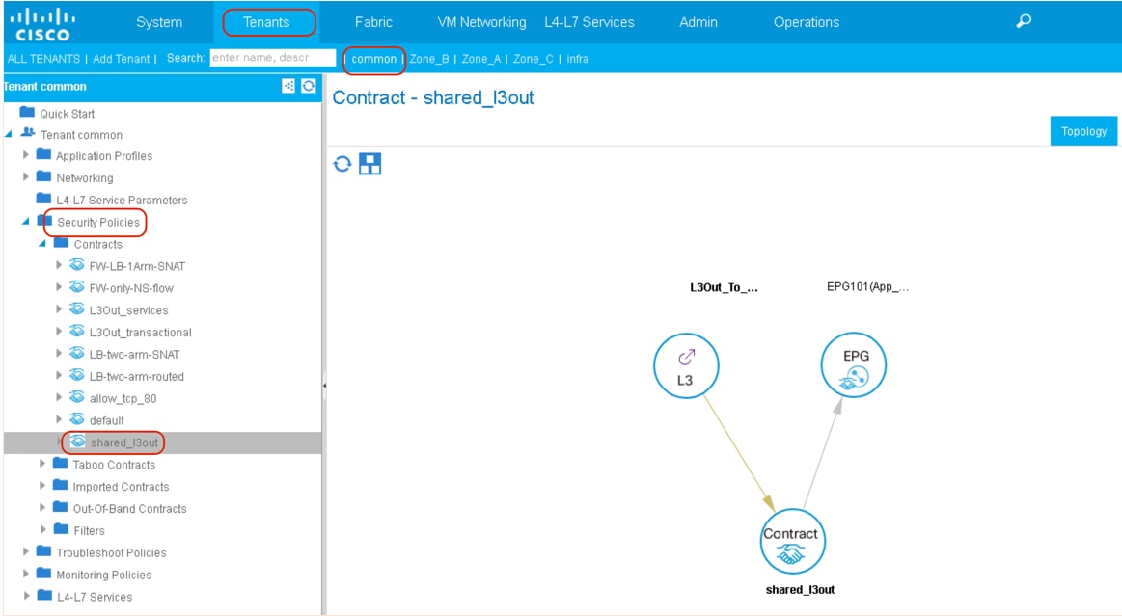Expand the Out-Of-Band Contracts node

(x=42, y=507)
